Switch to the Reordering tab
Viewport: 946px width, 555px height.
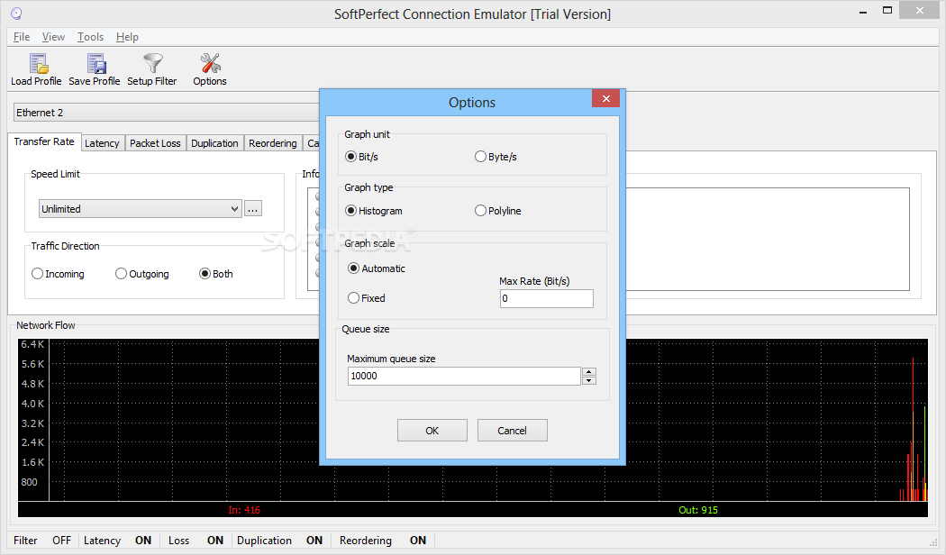pos(273,143)
